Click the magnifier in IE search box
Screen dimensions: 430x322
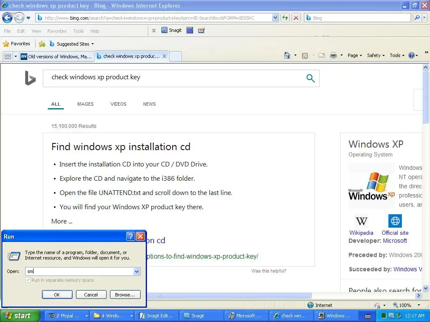click(x=417, y=18)
